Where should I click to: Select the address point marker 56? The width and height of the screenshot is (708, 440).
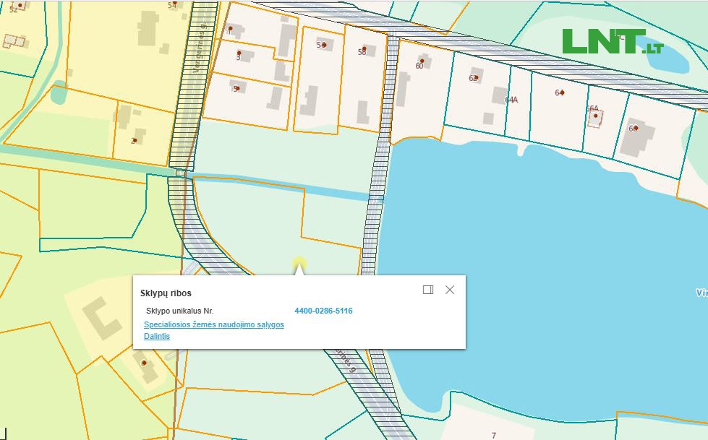[x=324, y=45]
